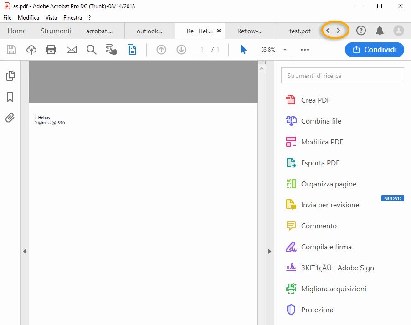Open the email document icon

[71, 50]
